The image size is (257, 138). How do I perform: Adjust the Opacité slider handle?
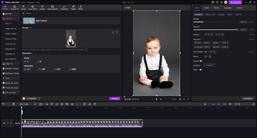pos(237,30)
